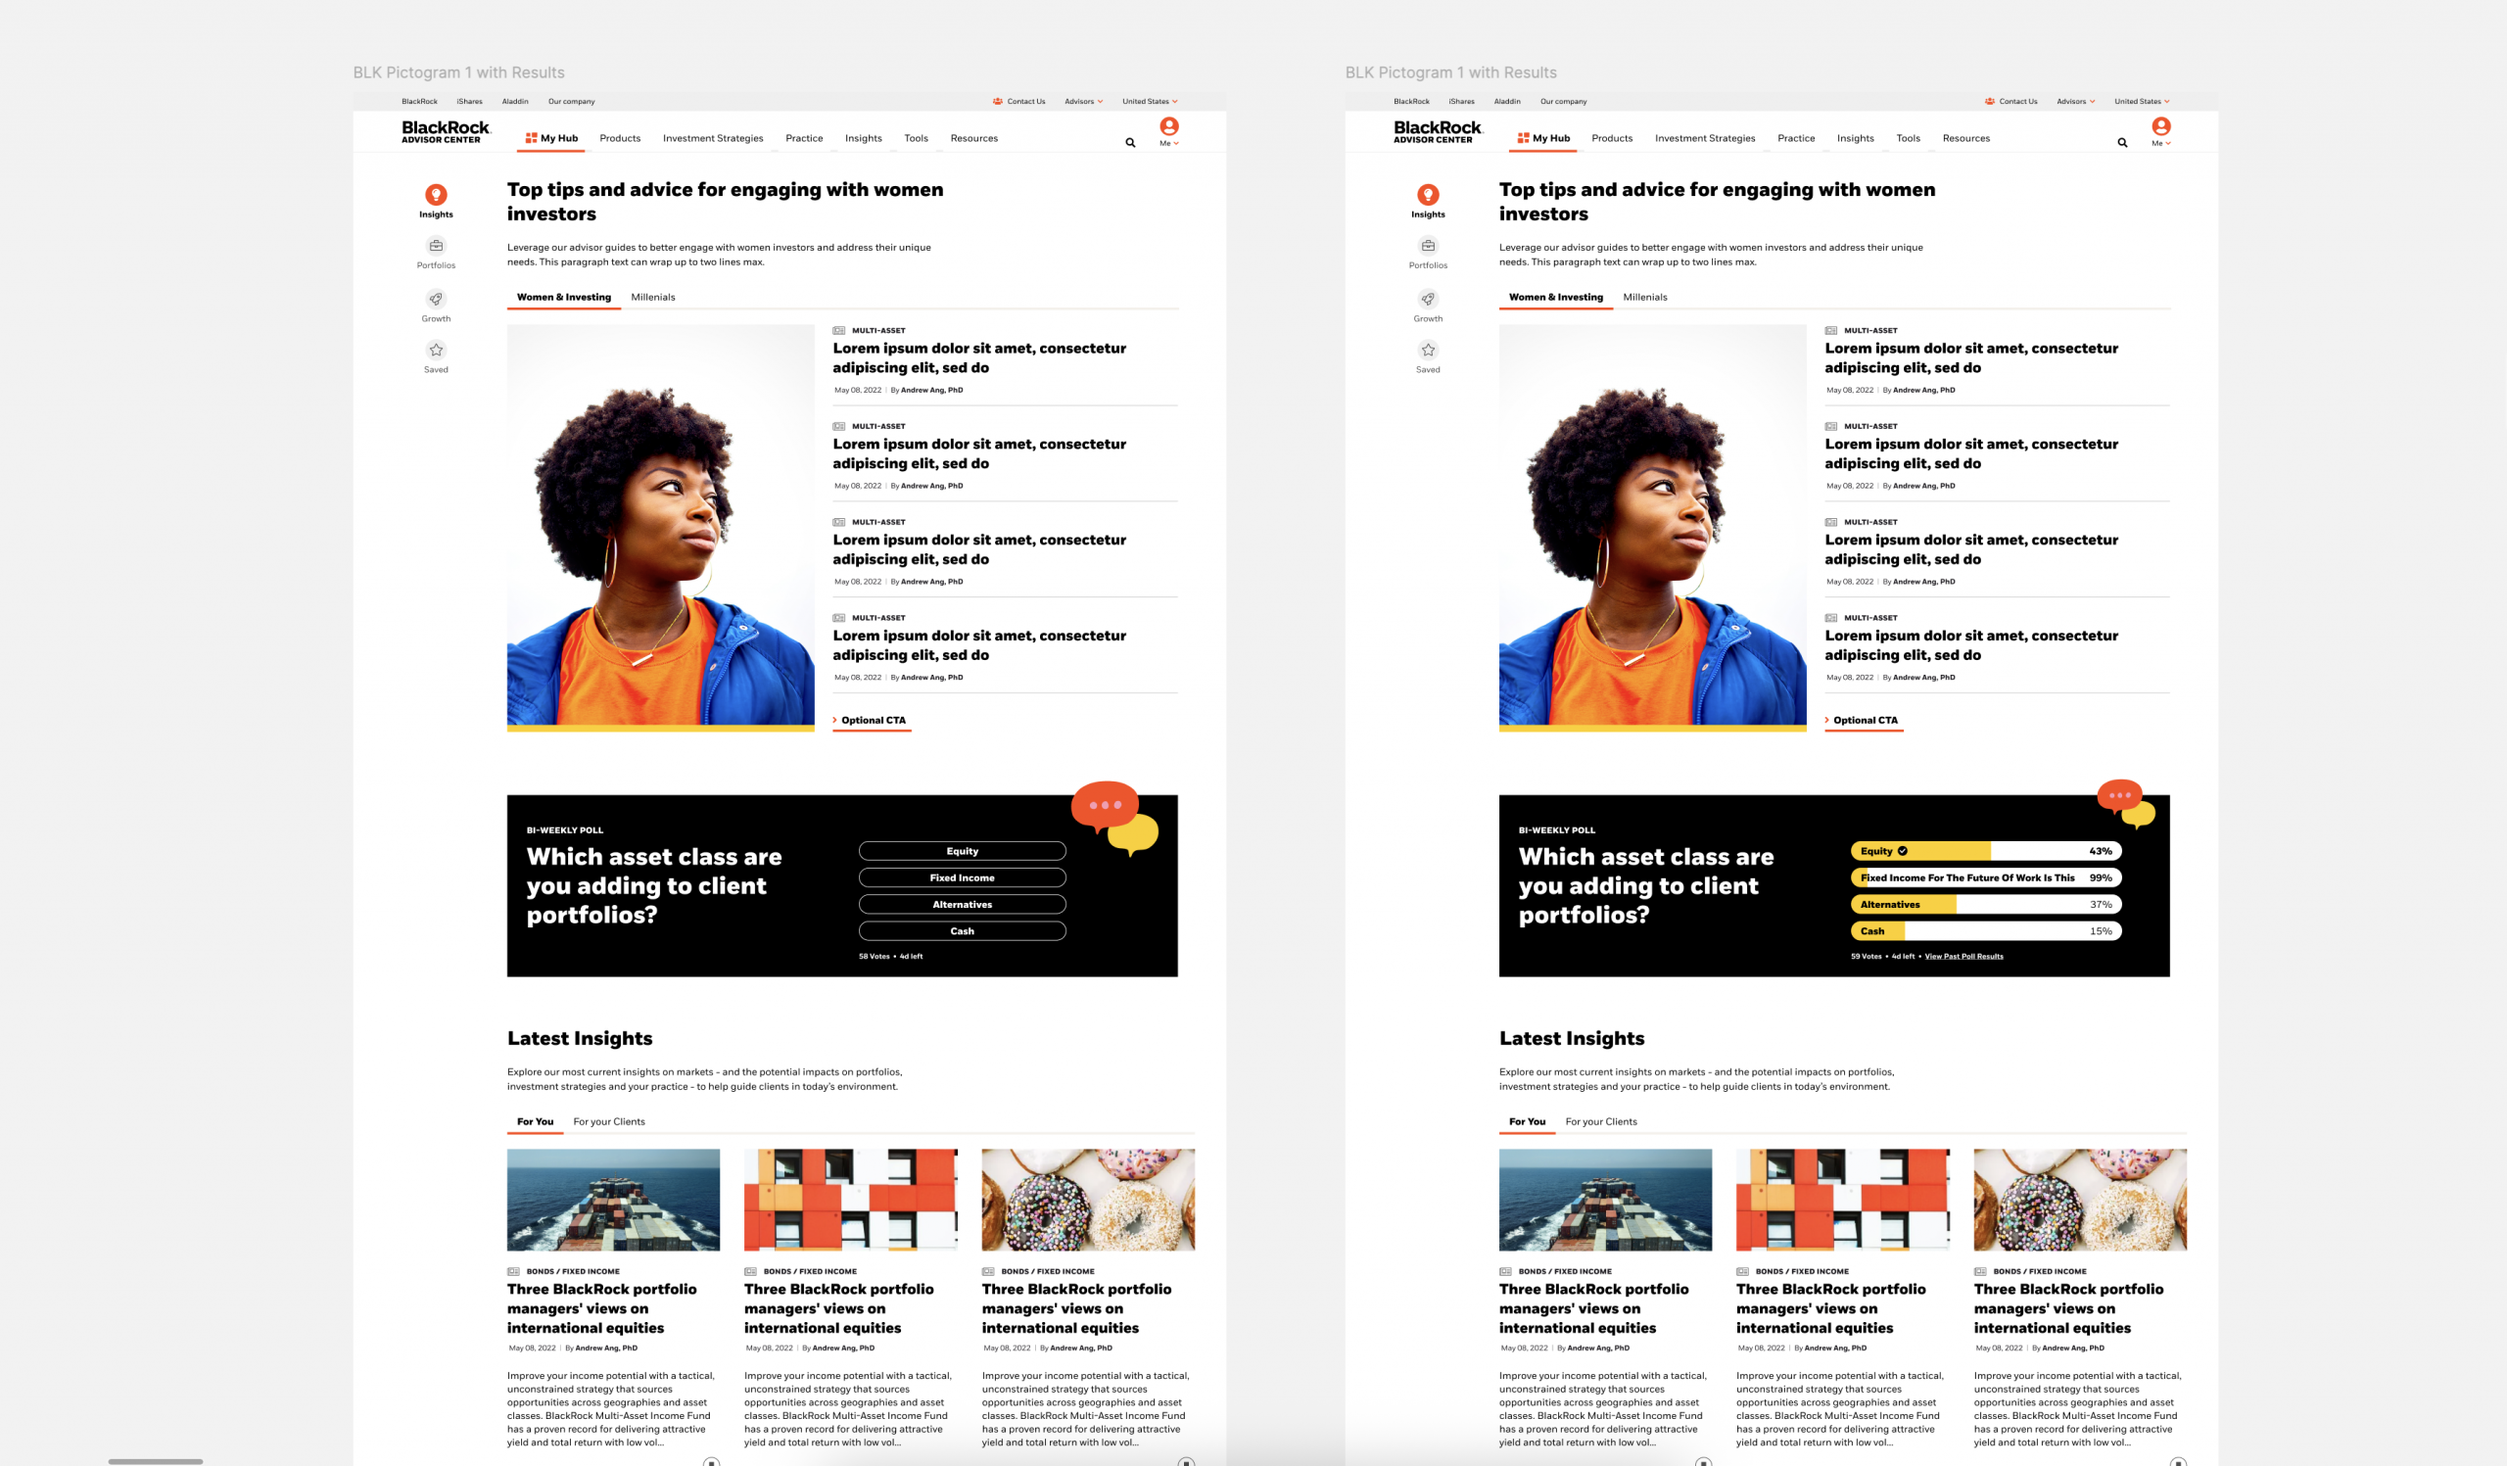Click the horizontal scrollbar at canvas bottom
Image resolution: width=2507 pixels, height=1466 pixels.
click(155, 1461)
